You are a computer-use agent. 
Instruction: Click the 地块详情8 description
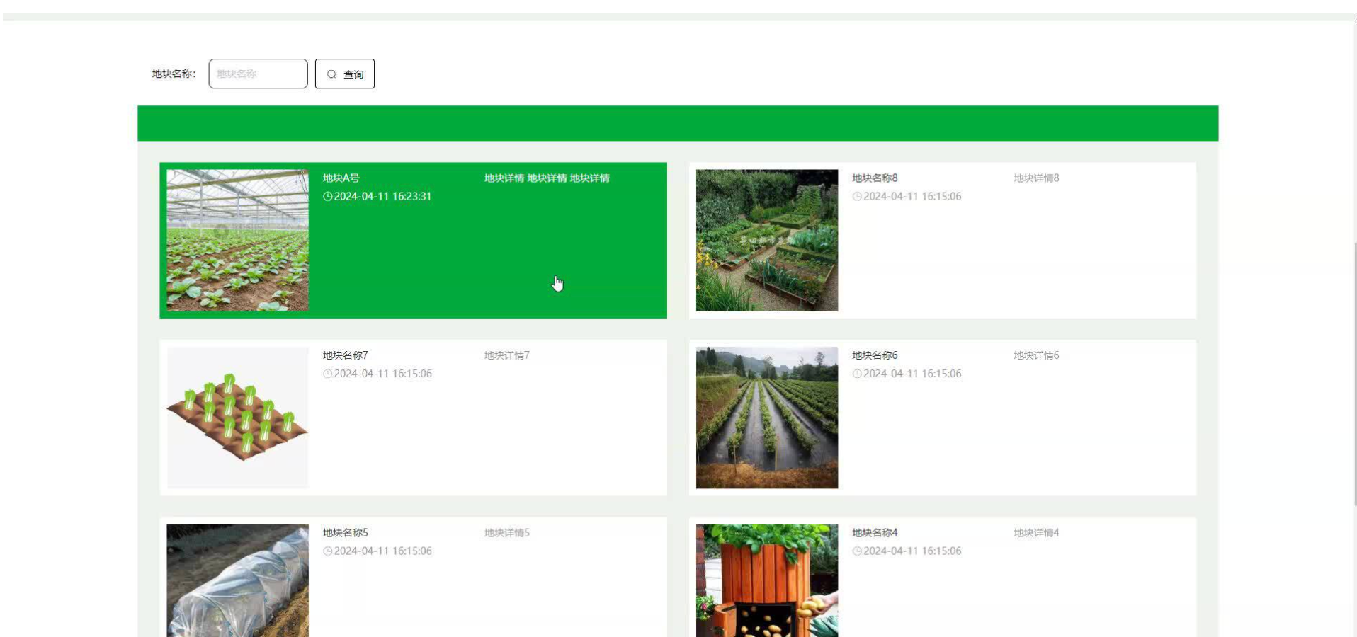coord(1036,178)
